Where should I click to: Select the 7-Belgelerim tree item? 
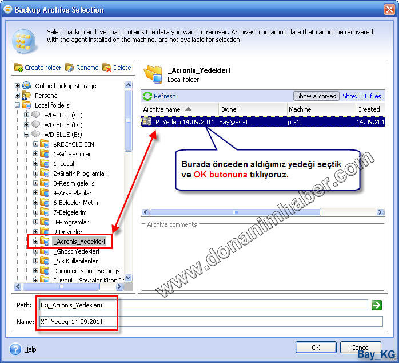click(70, 212)
